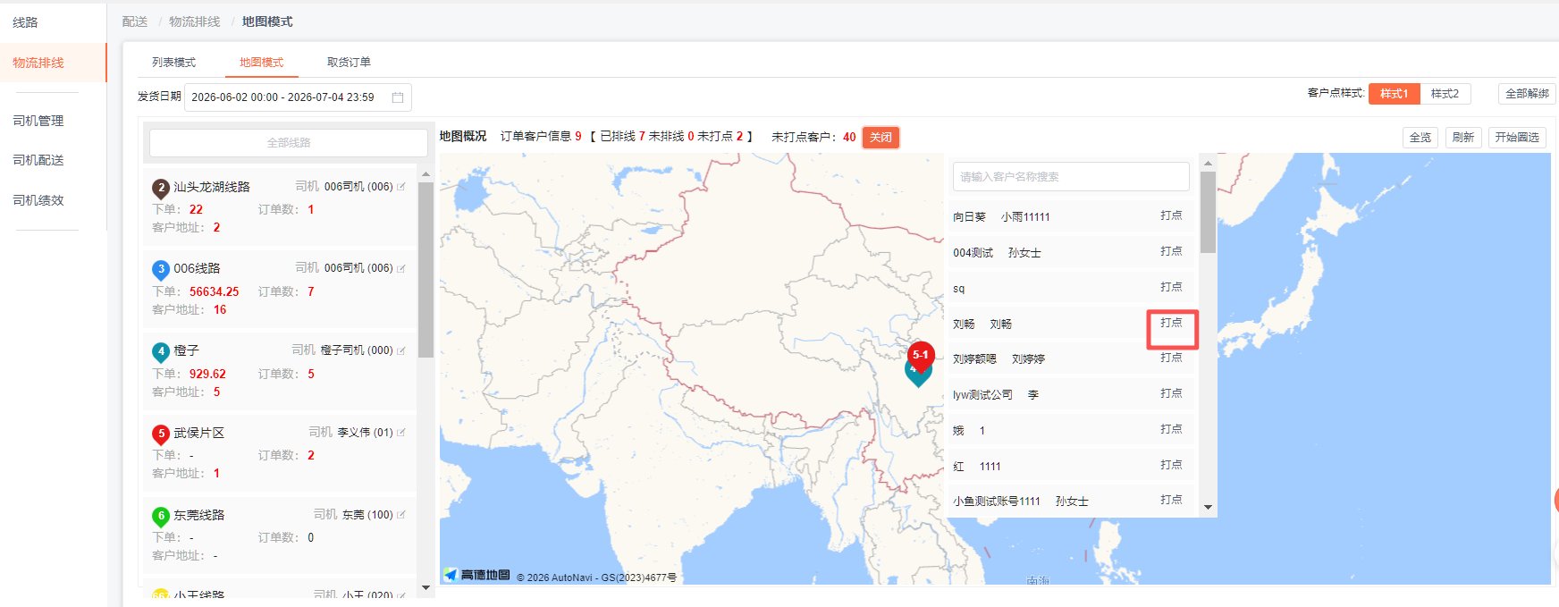The width and height of the screenshot is (1559, 607).
Task: Click 物流排线 breadcrumb link
Action: coord(194,21)
